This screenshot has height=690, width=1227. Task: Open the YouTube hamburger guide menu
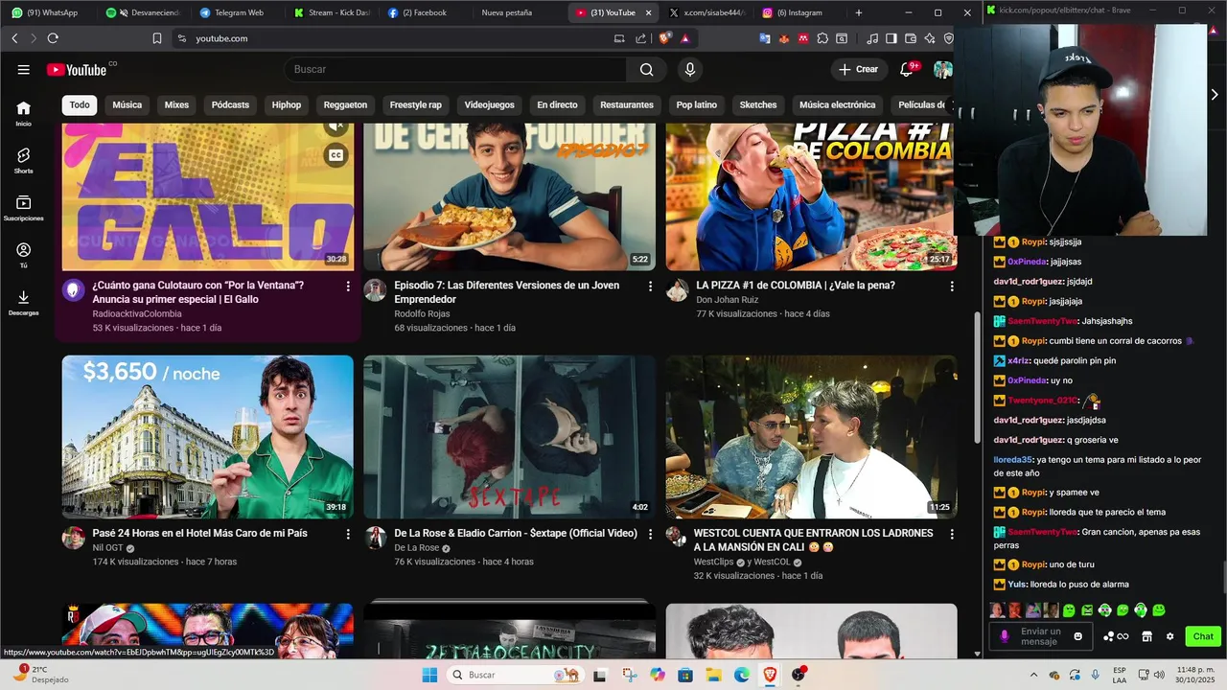[24, 70]
